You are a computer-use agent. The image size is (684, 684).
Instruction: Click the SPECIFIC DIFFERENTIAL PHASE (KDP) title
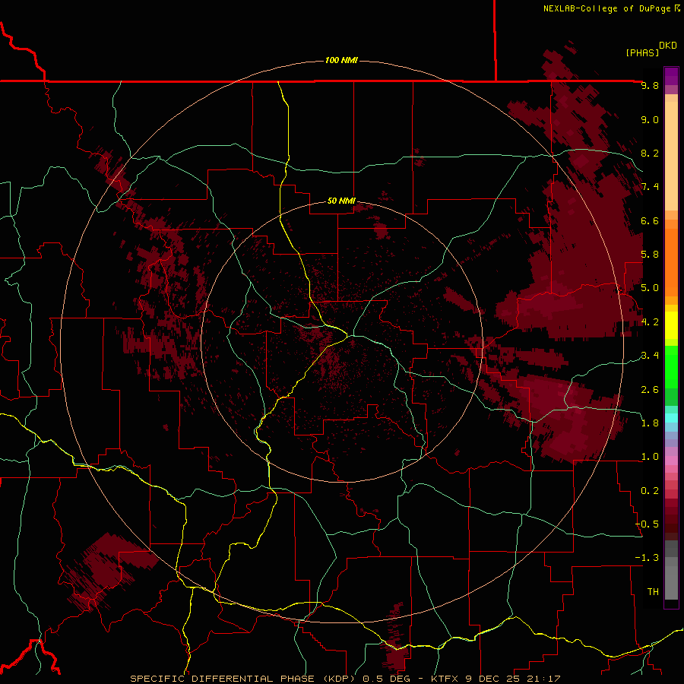[x=241, y=679]
